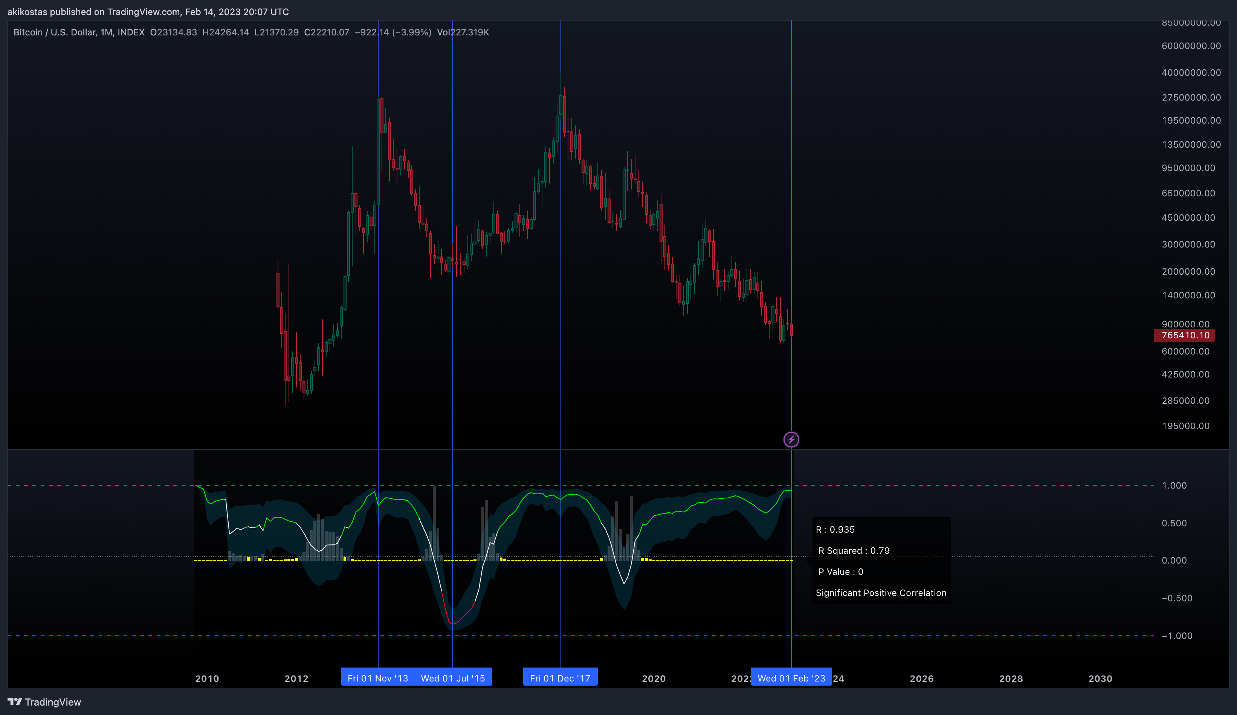Click the 60000000.00 price axis label
This screenshot has height=715, width=1237.
(1191, 46)
